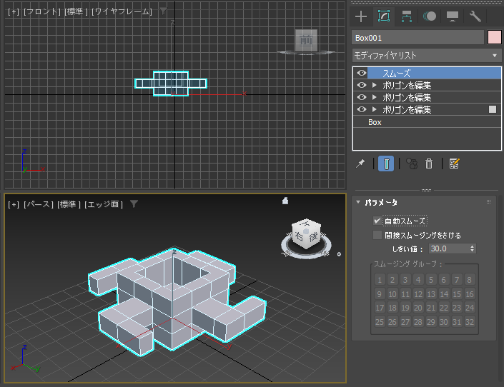Click the Pin Stack icon
The width and height of the screenshot is (504, 387).
point(360,164)
